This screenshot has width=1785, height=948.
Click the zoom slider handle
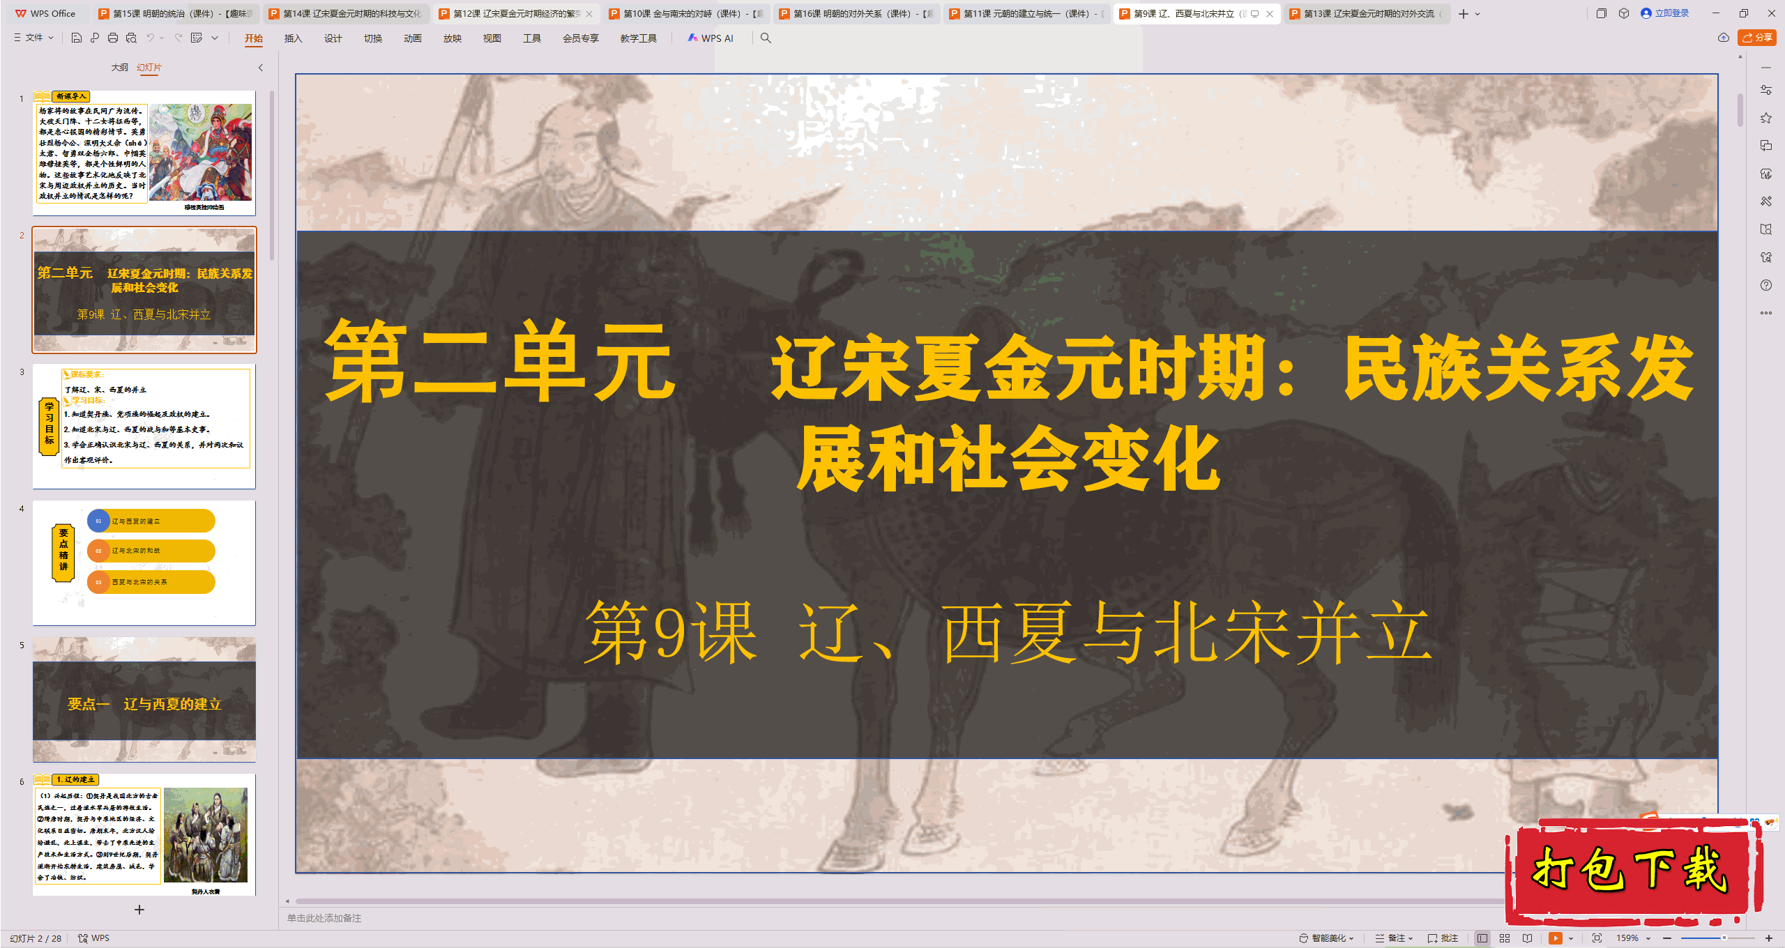pyautogui.click(x=1724, y=938)
